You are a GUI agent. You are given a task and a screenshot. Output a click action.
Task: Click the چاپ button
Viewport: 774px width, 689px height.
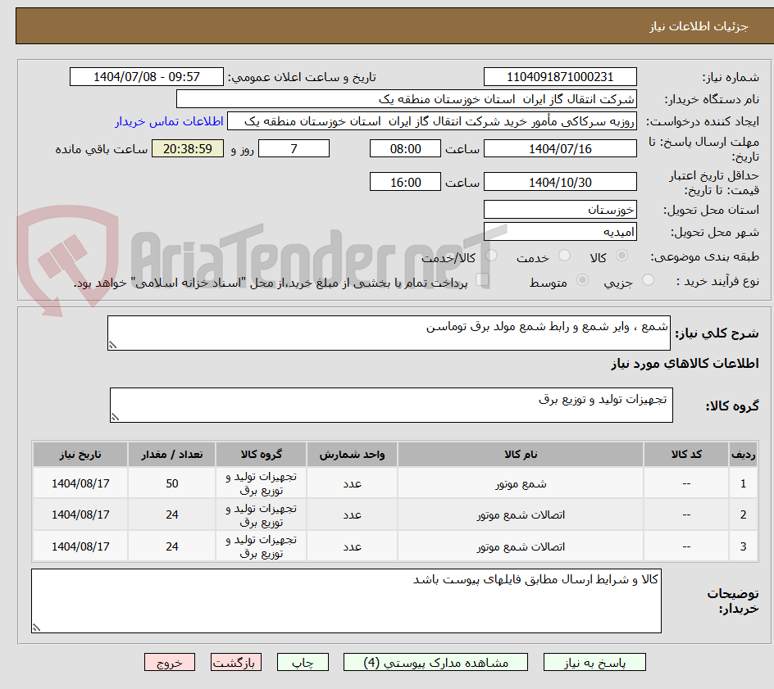tap(303, 662)
